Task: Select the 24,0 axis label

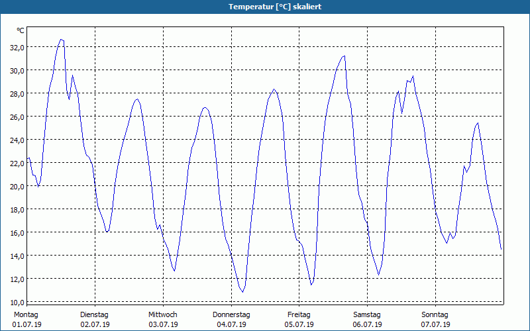Action: coord(17,140)
